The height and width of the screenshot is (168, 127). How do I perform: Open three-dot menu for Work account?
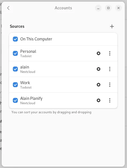pos(110,85)
